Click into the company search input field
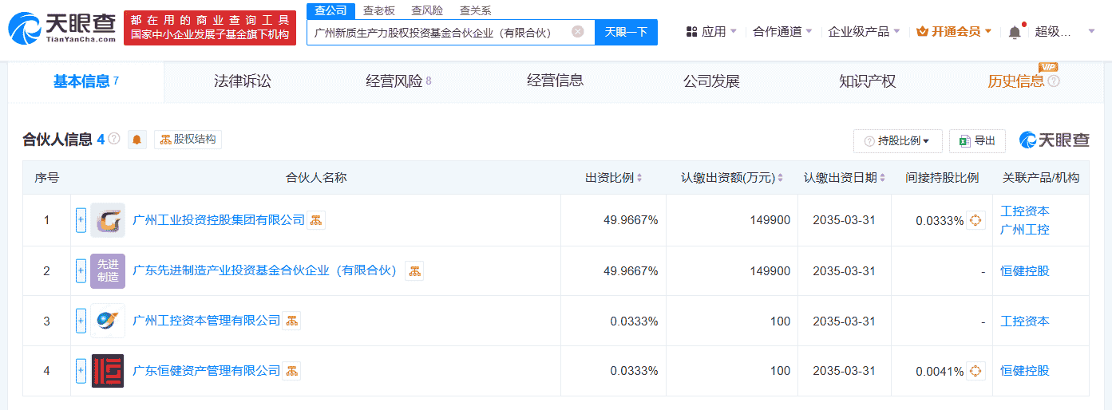The width and height of the screenshot is (1112, 410). point(439,32)
